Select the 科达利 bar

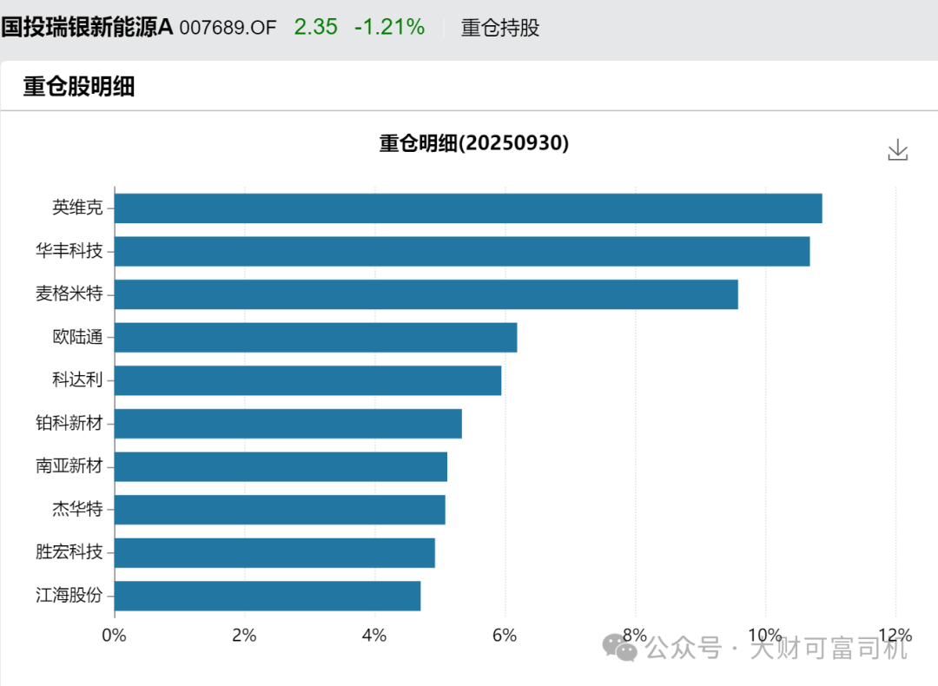click(x=307, y=380)
